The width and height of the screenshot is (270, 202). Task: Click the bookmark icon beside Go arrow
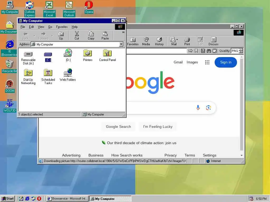[x=196, y=51]
